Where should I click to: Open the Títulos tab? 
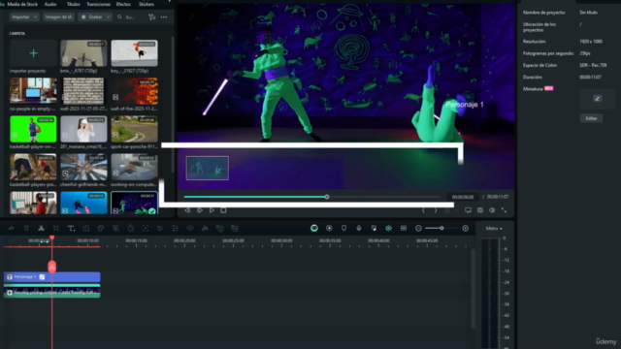(x=74, y=4)
